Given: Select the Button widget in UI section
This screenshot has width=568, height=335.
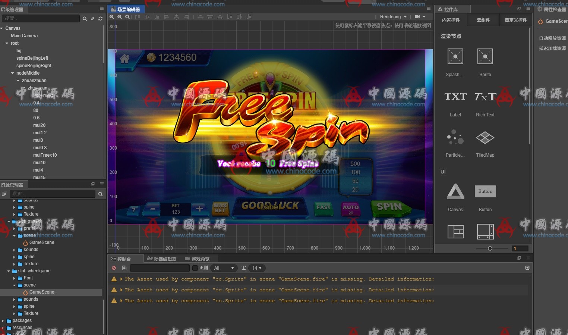Looking at the screenshot, I should coord(485,192).
